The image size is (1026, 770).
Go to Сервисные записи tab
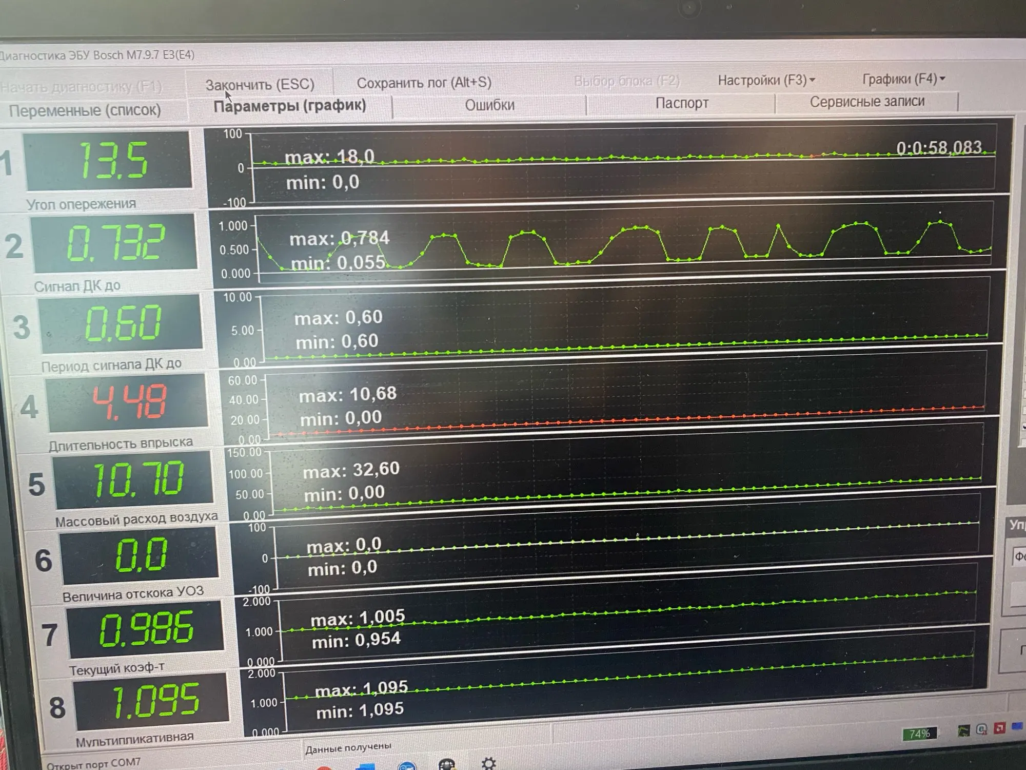pos(867,102)
